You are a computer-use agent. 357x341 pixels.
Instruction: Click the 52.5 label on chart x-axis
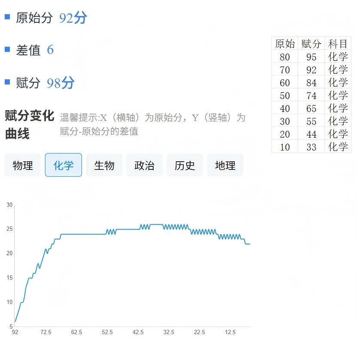[107, 332]
